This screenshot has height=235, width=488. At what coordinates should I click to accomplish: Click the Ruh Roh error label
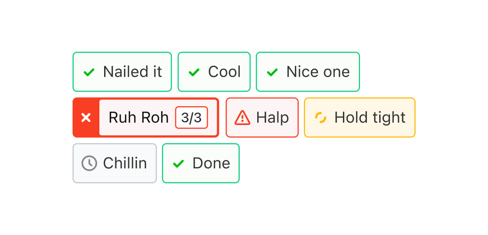[x=138, y=117]
